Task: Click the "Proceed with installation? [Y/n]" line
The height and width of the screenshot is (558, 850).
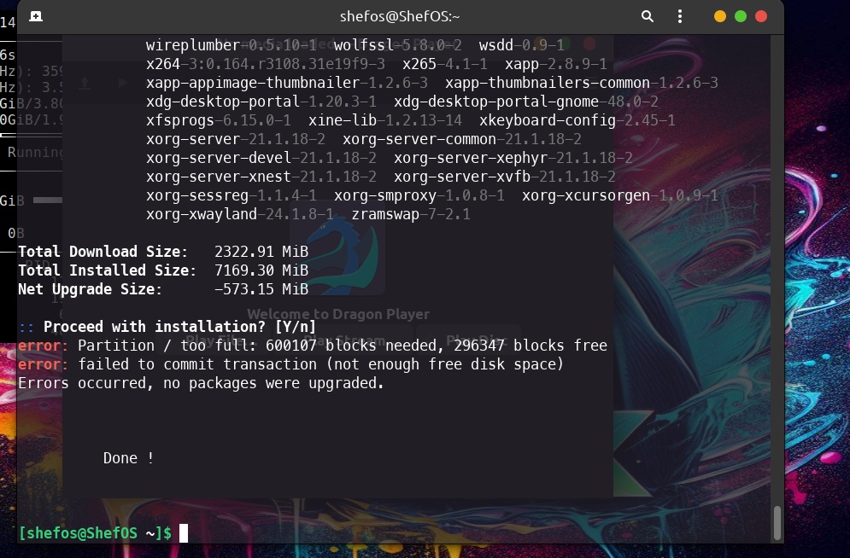Action: click(179, 327)
